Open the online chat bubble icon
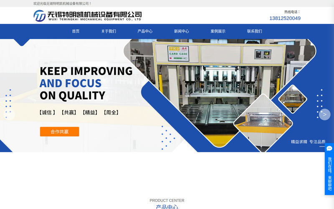 click(329, 148)
